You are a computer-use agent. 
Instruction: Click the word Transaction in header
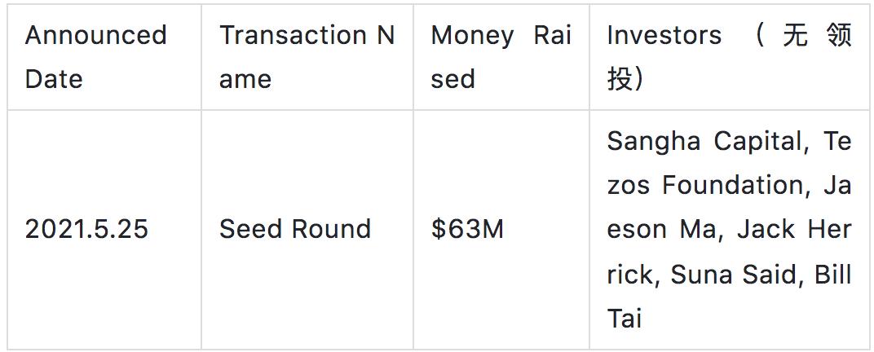pos(293,36)
